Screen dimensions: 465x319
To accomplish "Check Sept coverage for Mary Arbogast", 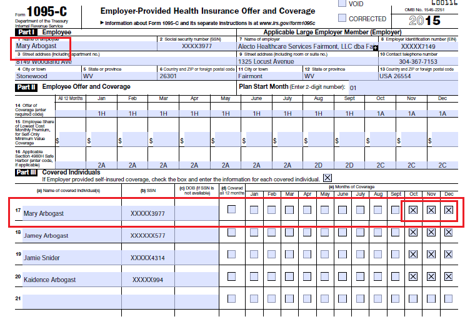I will 395,210.
